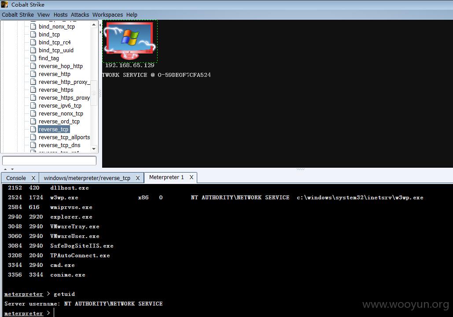This screenshot has height=317, width=453.
Task: Open the Cobalt Strike menu
Action: coord(18,14)
